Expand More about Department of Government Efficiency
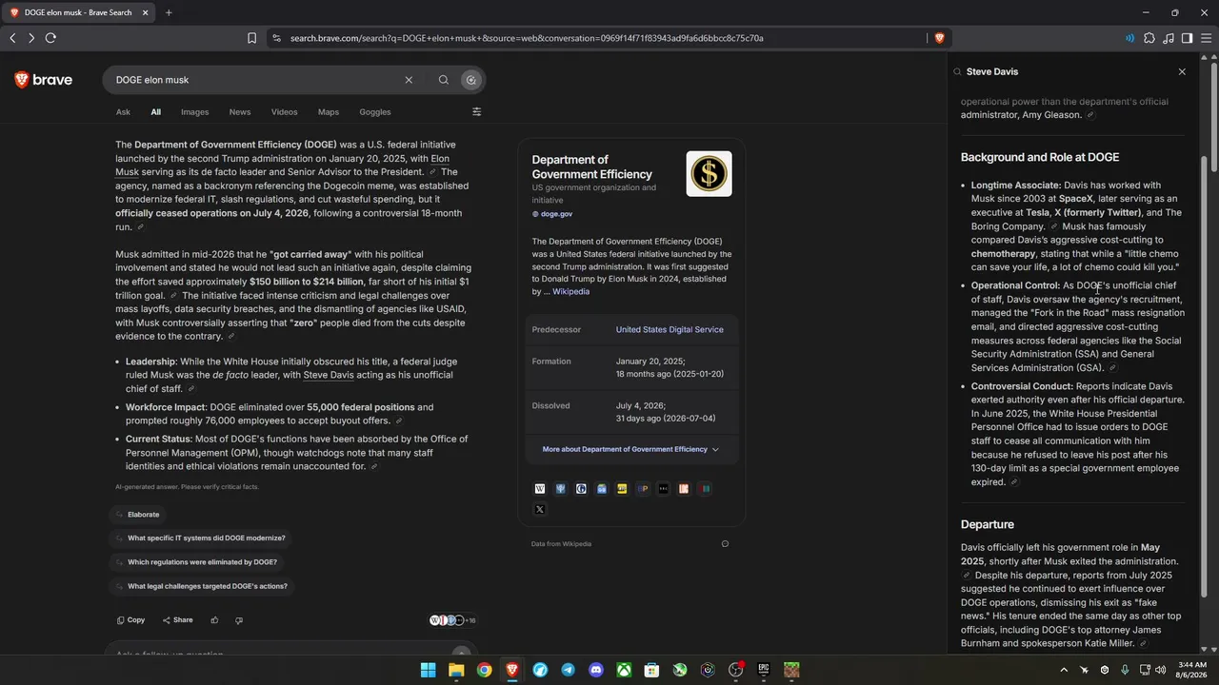 tap(630, 449)
